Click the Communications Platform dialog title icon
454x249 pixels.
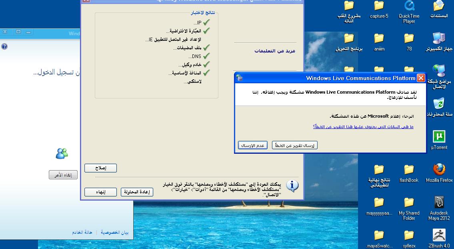(x=239, y=78)
